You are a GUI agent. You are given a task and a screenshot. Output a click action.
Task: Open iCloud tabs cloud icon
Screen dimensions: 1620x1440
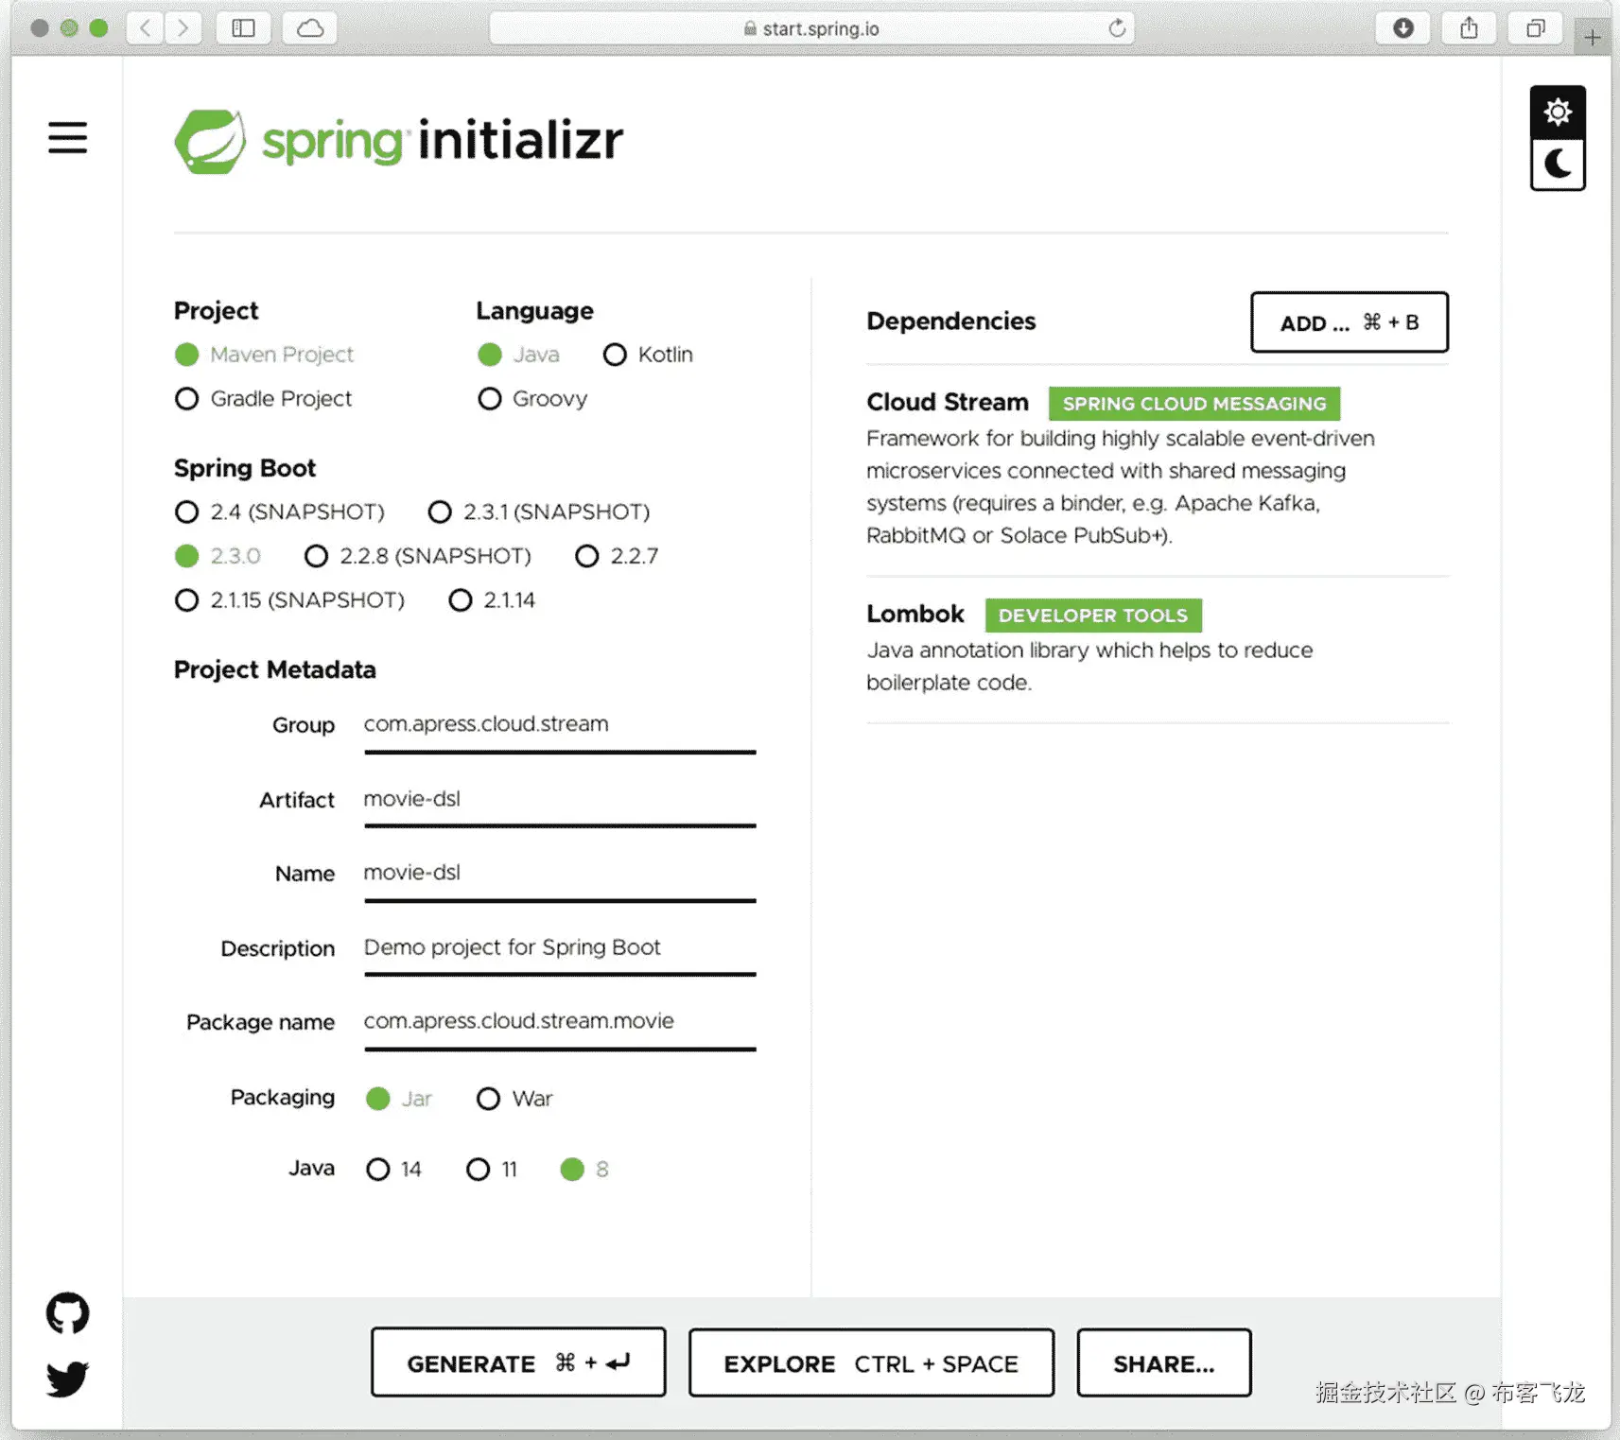(310, 27)
